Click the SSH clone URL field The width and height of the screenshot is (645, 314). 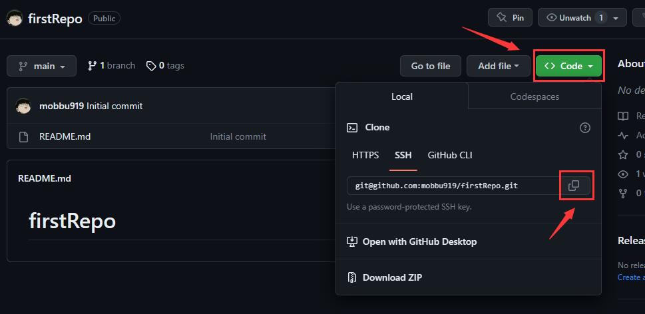(454, 186)
